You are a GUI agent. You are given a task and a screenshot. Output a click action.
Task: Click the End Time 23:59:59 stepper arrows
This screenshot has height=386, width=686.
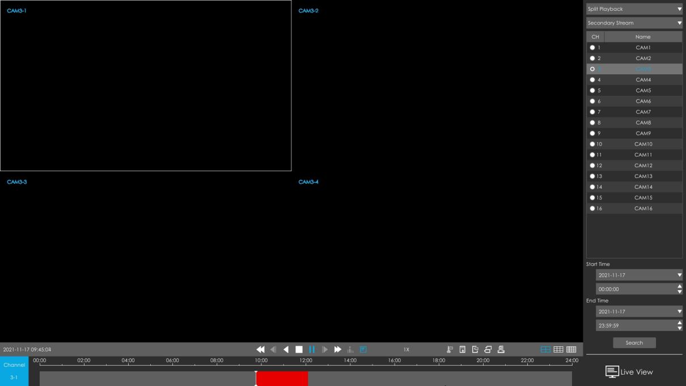680,325
